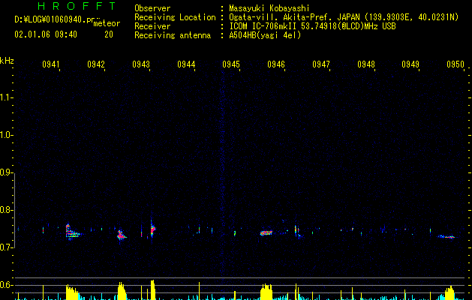Screen dimensions: 472x300
Task: Click the Receiving Location label
Action: pos(175,17)
